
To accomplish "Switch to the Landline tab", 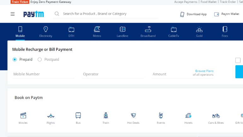I will coord(122,32).
